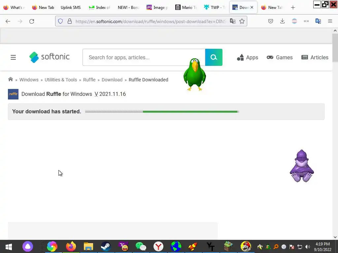View site security padlock info
This screenshot has height=253, width=338.
[69, 21]
